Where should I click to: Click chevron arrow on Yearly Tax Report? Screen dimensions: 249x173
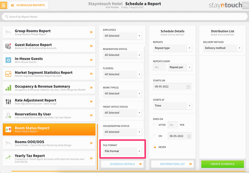(91, 158)
